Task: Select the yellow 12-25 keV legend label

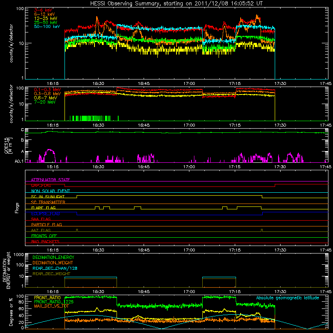Action: click(x=45, y=18)
